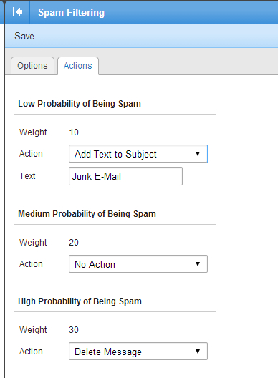
Task: Click the Action label under High Probability
Action: 31,352
